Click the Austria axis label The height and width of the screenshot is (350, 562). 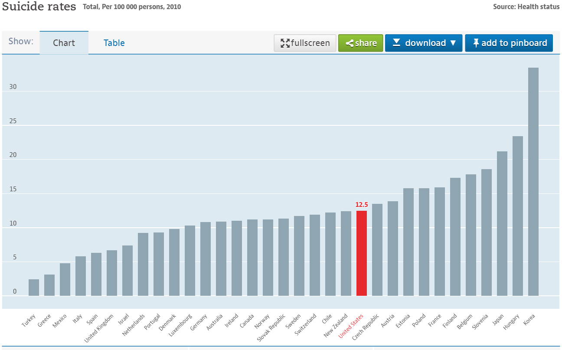[x=388, y=321]
